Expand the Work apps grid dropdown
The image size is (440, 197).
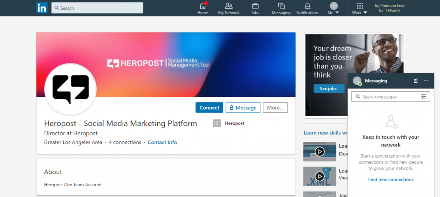point(360,9)
